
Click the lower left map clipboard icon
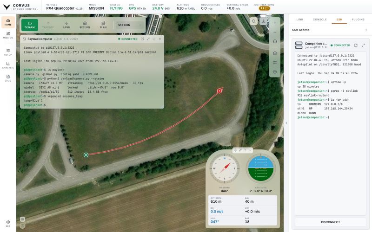coord(22,219)
